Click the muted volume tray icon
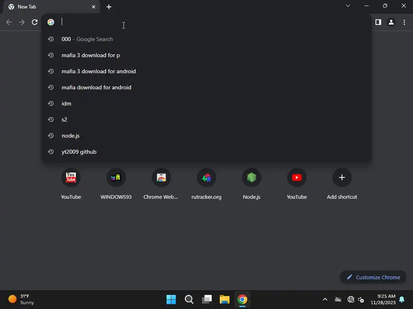Image resolution: width=413 pixels, height=309 pixels. 361,299
